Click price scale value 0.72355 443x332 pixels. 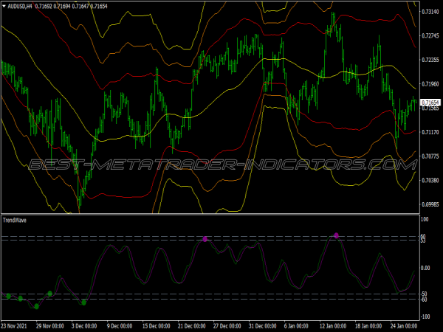[430, 60]
